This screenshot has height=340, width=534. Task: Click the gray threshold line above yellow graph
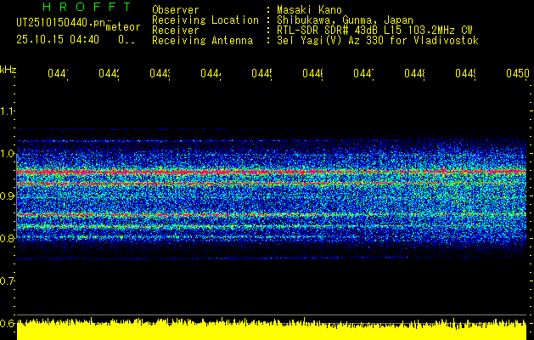click(272, 314)
